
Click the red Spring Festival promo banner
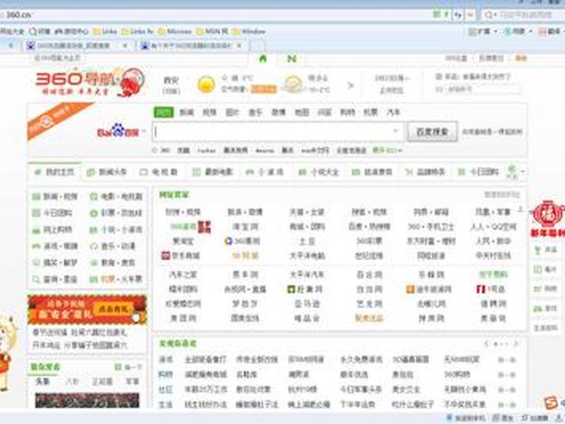click(x=87, y=310)
